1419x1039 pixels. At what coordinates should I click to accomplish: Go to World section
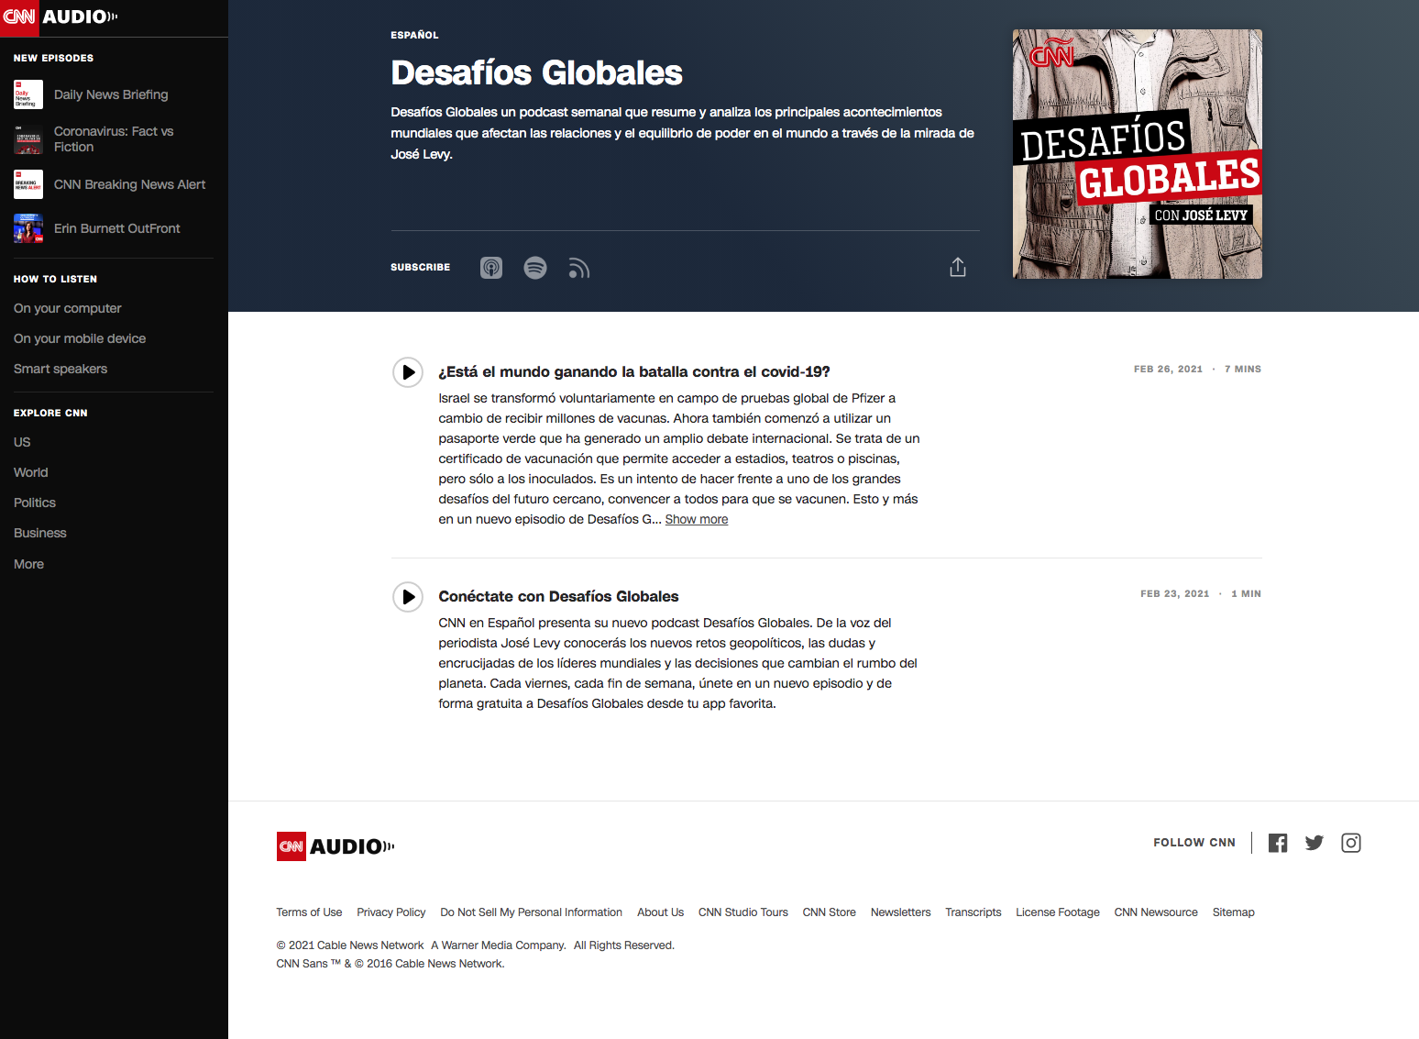click(30, 472)
